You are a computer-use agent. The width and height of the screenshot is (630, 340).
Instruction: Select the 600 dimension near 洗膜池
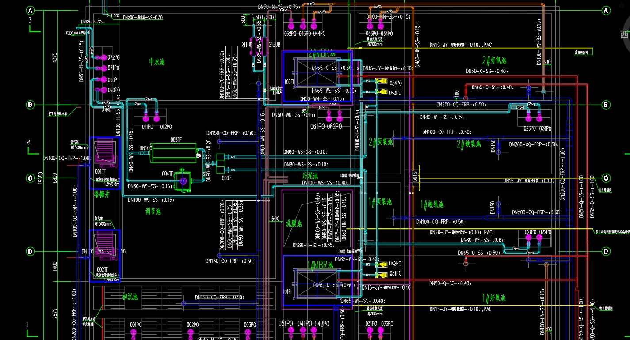(275, 219)
